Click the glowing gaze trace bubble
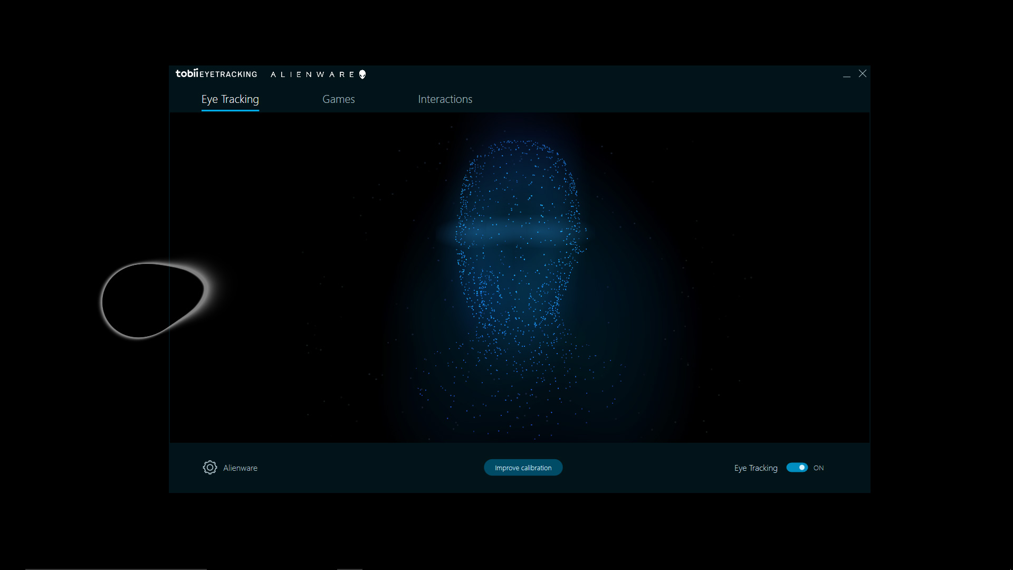Screen dimensions: 1013x570 [x=152, y=300]
